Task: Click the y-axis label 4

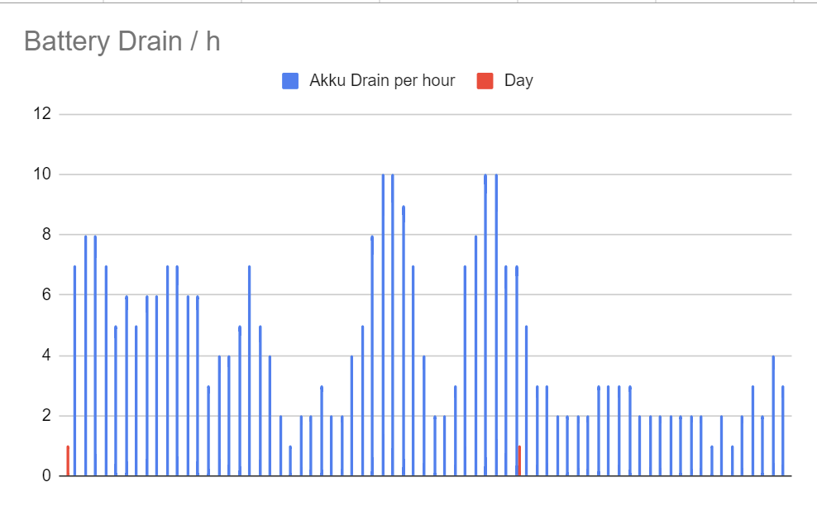Action: click(x=45, y=356)
